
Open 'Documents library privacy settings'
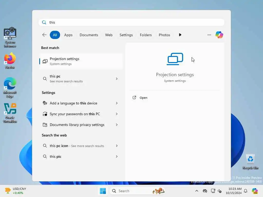81,125
